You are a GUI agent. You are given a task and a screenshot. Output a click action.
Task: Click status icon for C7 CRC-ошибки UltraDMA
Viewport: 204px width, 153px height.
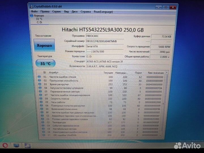coord(44,135)
